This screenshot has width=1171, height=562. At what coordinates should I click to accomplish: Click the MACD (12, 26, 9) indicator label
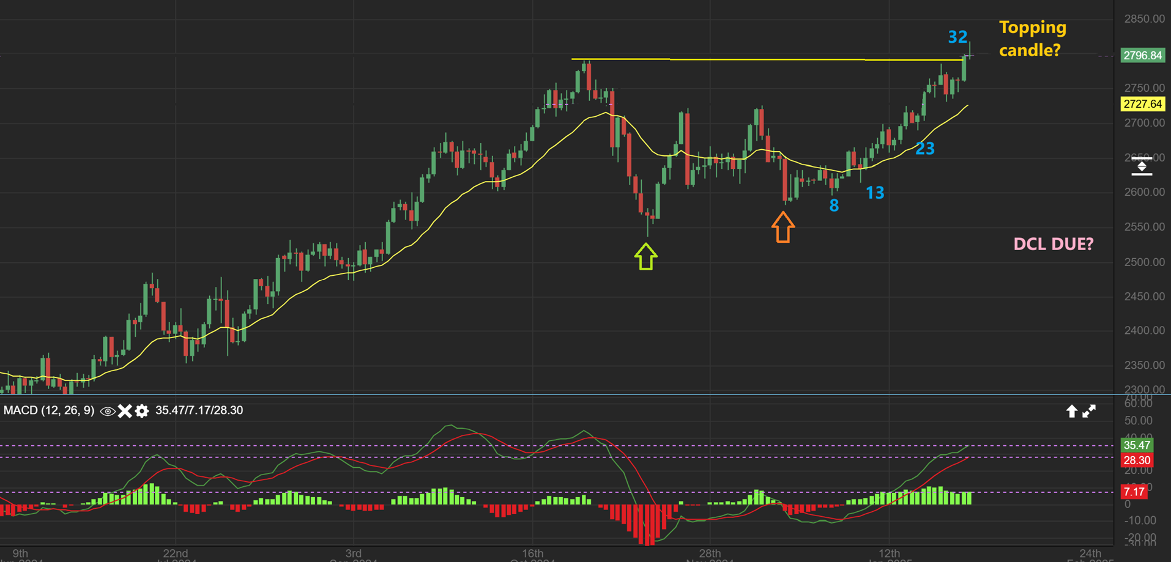coord(49,410)
